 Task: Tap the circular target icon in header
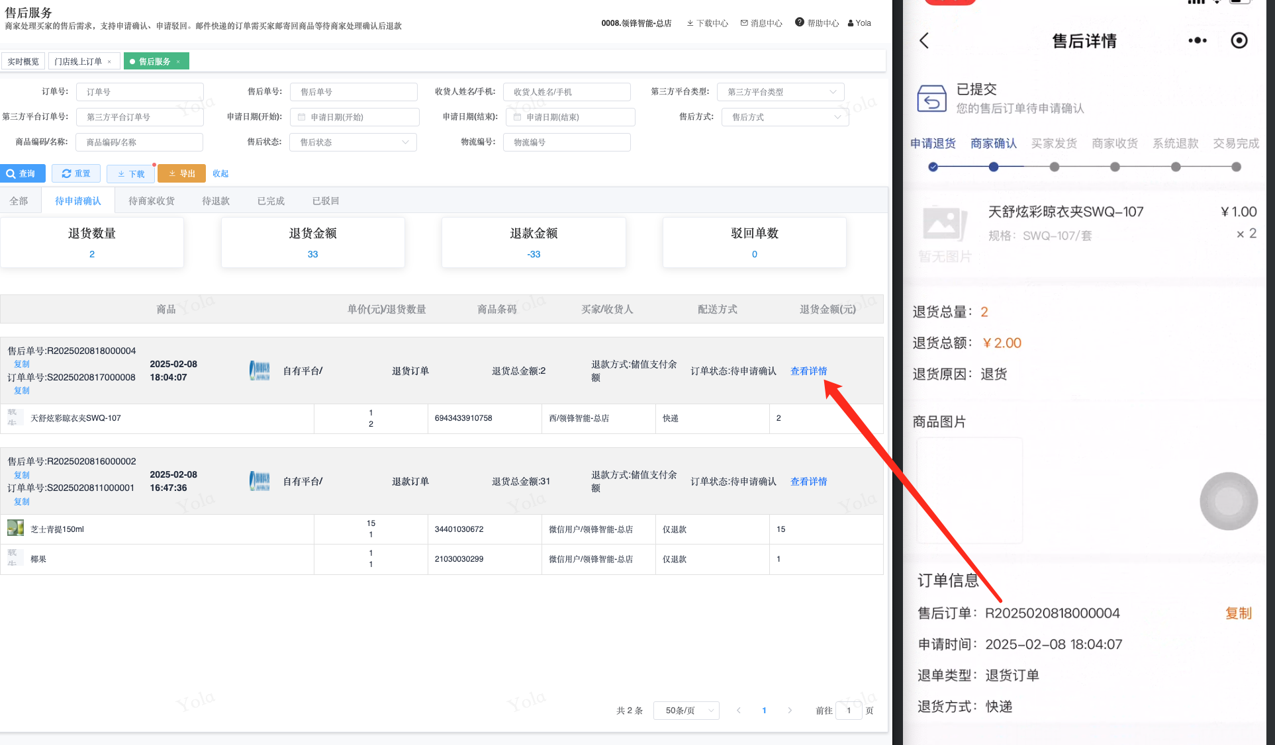(1239, 41)
